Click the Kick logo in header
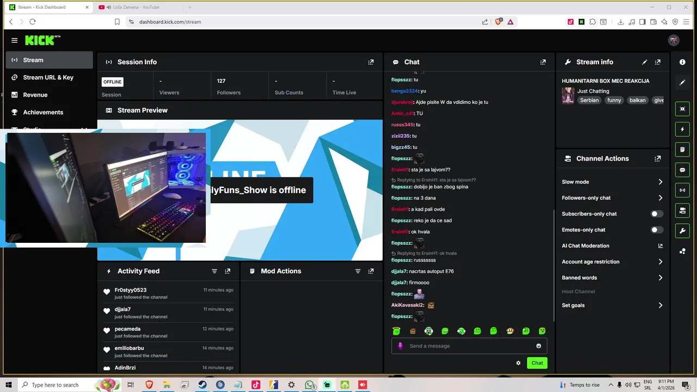The width and height of the screenshot is (697, 392). [x=42, y=40]
